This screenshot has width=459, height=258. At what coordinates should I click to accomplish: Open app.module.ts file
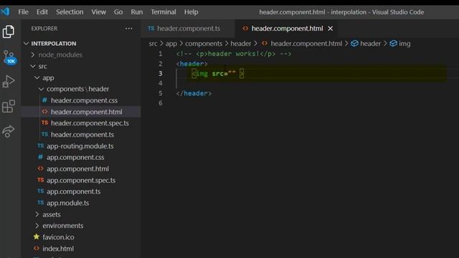tap(67, 203)
